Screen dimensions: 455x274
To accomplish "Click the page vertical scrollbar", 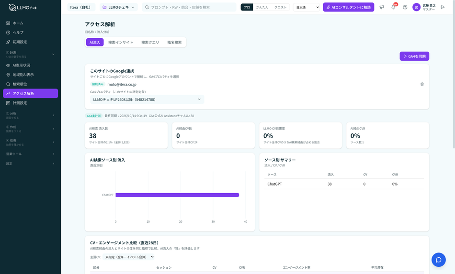I will coord(453,75).
